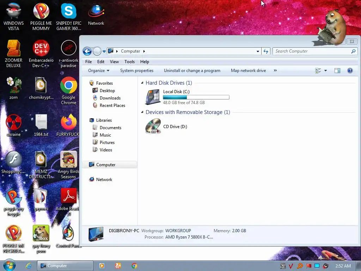The image size is (361, 271).
Task: Collapse the Hard Disk Drives group
Action: (x=142, y=83)
